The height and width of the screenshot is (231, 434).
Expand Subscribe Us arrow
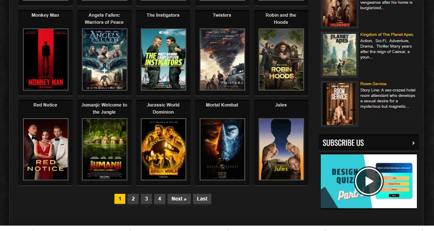pyautogui.click(x=414, y=143)
